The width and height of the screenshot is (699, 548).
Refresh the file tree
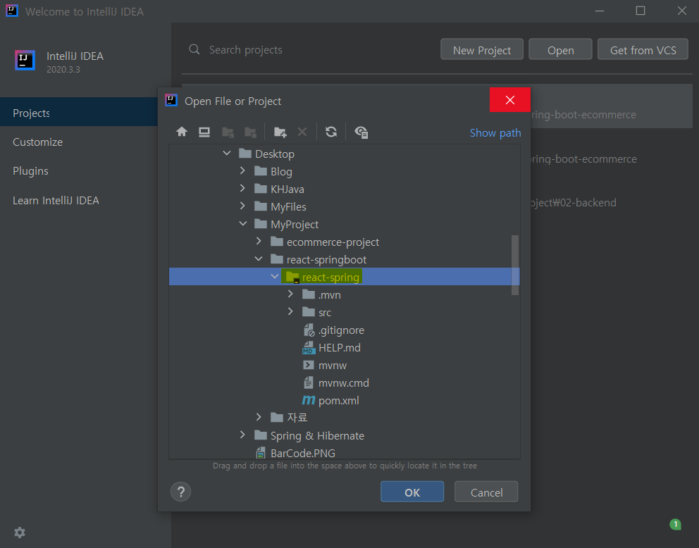[331, 132]
